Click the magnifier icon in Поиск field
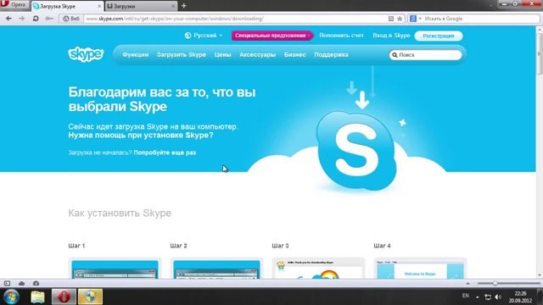Image resolution: width=543 pixels, height=305 pixels. [395, 55]
